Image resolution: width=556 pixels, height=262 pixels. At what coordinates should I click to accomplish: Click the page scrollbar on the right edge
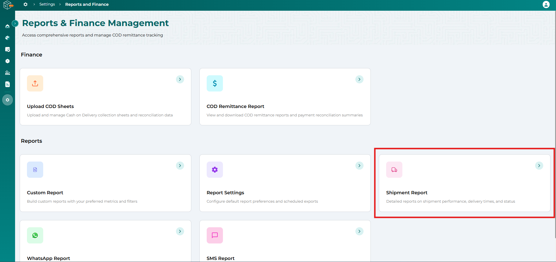tap(555, 124)
